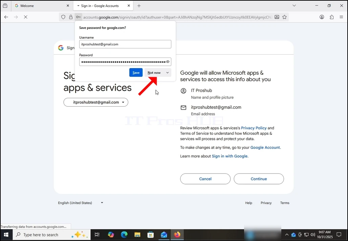Click the Firefox taskbar icon
Viewport: 348px width, 241px height.
177,235
